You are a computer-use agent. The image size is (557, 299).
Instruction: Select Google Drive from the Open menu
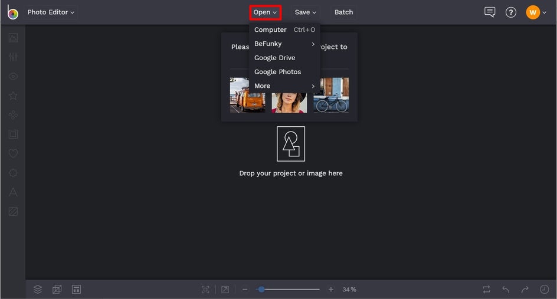284,58
